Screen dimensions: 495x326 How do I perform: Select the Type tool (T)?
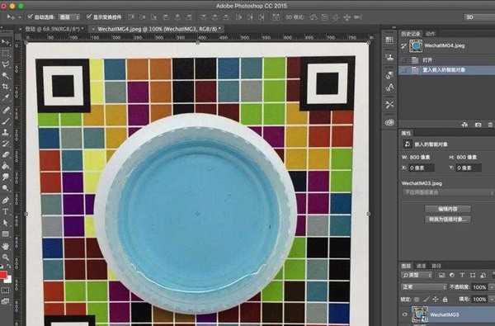[x=6, y=211]
